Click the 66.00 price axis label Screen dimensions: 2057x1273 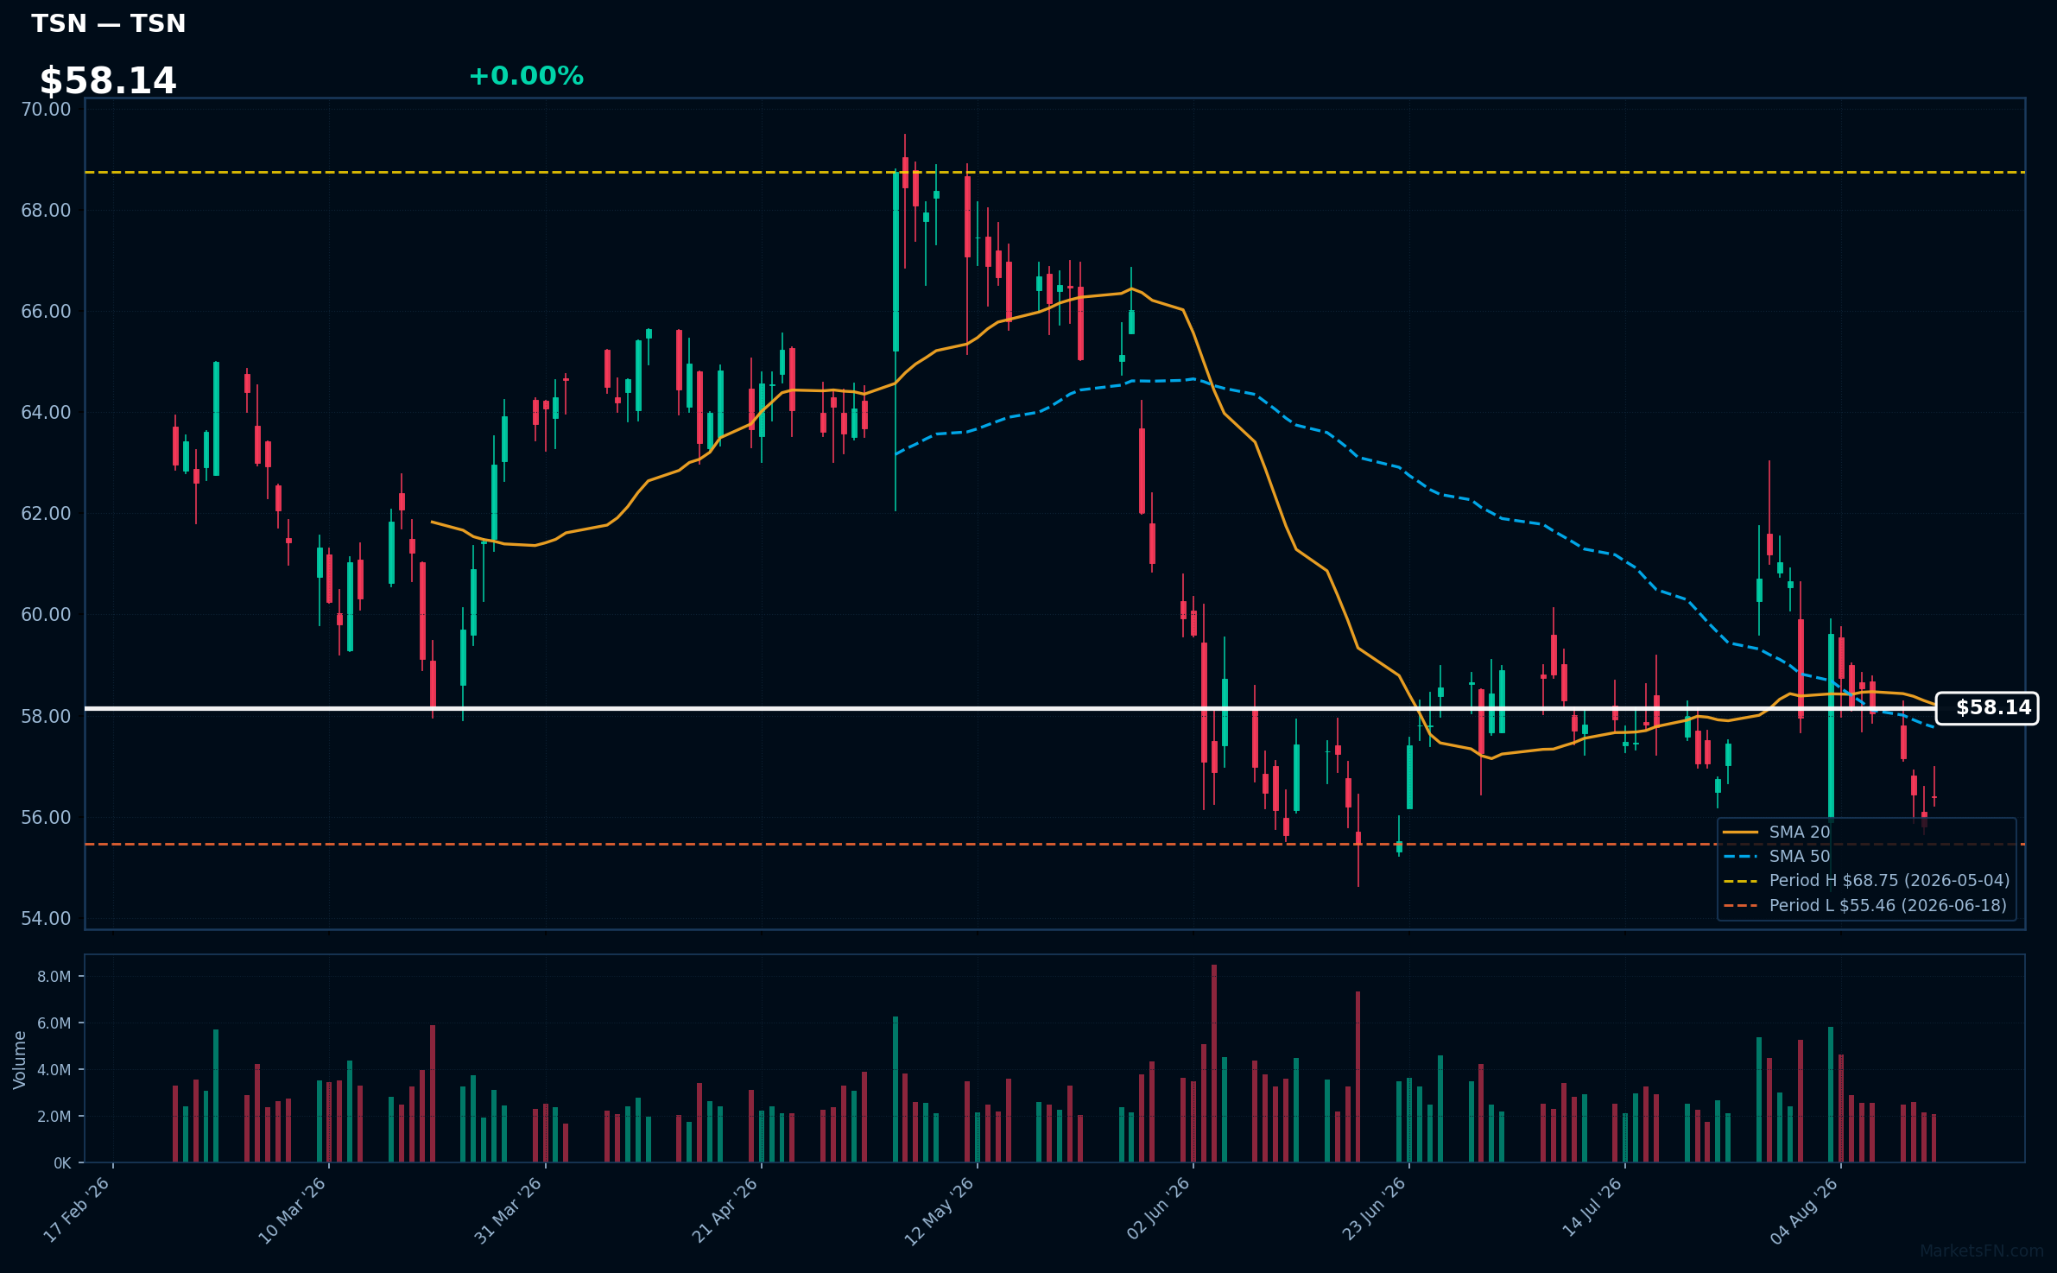46,312
